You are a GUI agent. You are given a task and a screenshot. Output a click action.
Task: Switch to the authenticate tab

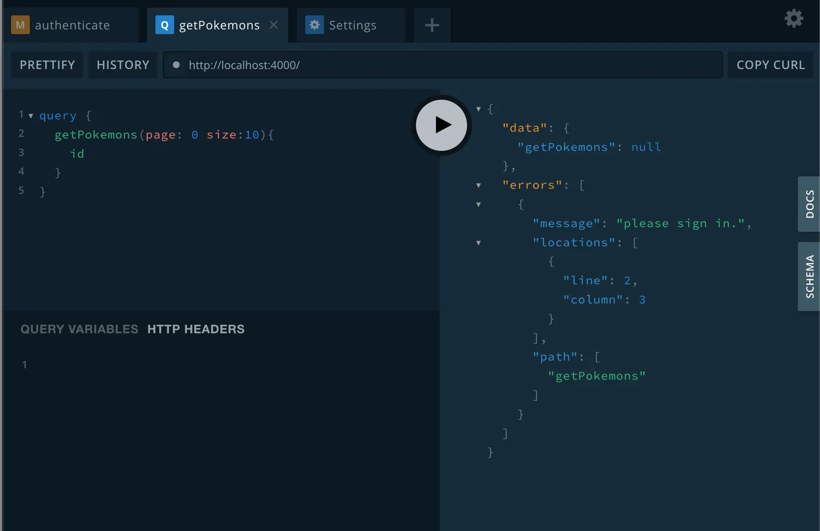coord(71,25)
